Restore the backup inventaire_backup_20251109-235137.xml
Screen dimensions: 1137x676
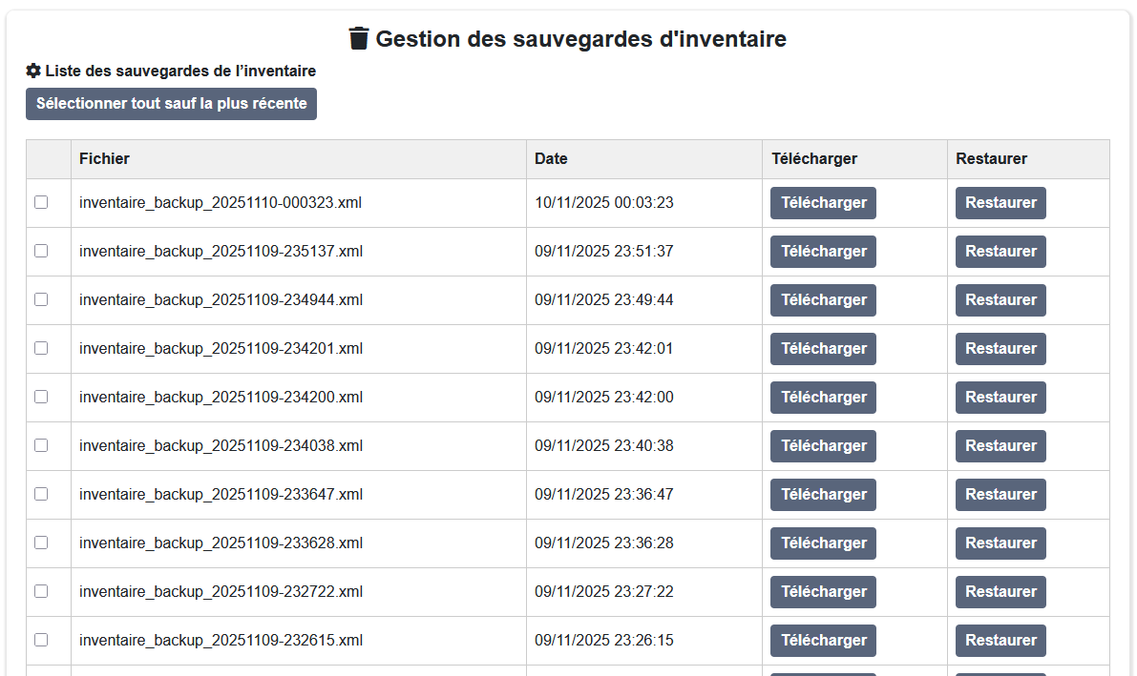click(x=1000, y=251)
